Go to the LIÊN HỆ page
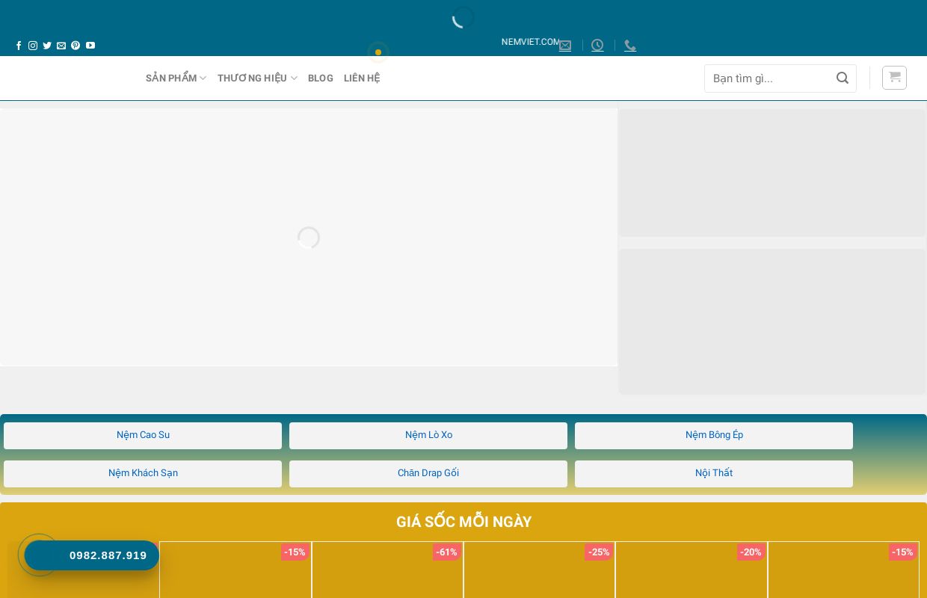 click(362, 78)
